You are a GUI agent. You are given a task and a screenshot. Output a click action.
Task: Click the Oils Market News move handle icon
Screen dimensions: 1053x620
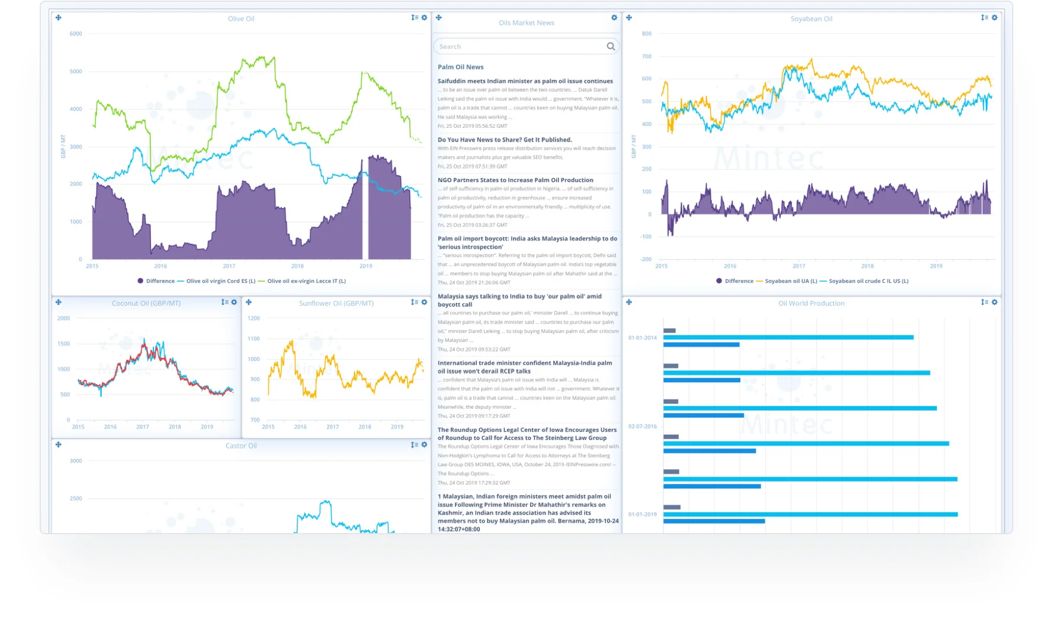[439, 18]
